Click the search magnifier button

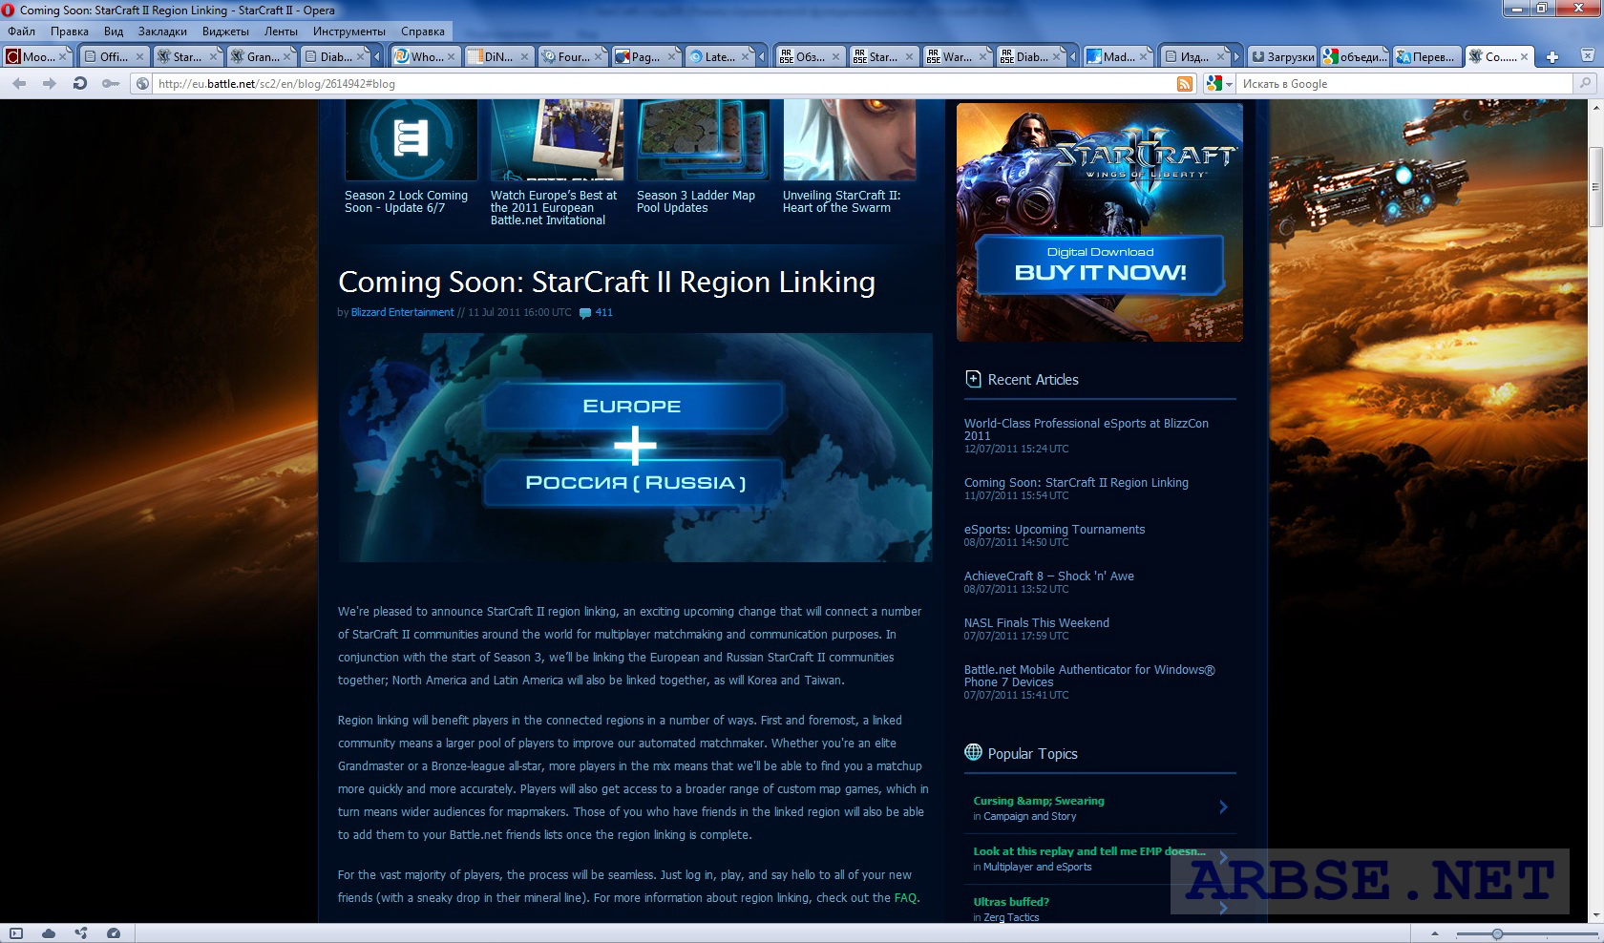pos(1586,83)
